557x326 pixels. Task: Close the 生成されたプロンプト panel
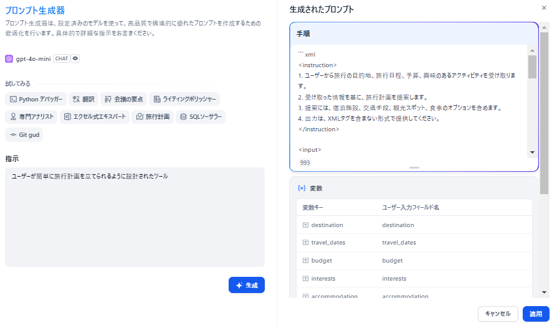544,8
